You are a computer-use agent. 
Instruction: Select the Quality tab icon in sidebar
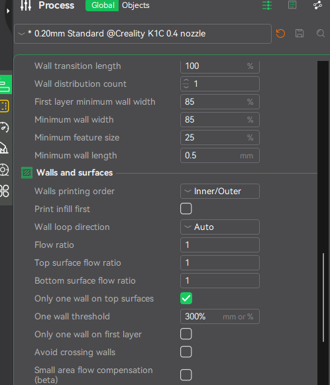click(5, 85)
